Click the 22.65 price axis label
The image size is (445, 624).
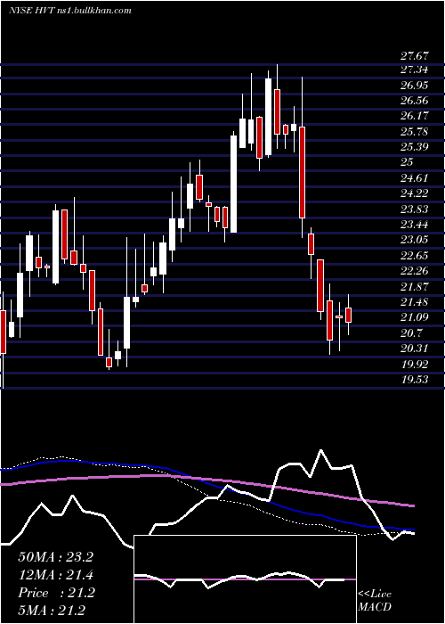(x=415, y=256)
